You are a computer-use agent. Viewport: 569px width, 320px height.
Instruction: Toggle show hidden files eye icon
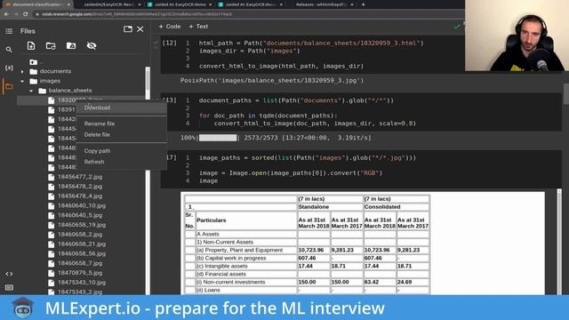[x=92, y=45]
